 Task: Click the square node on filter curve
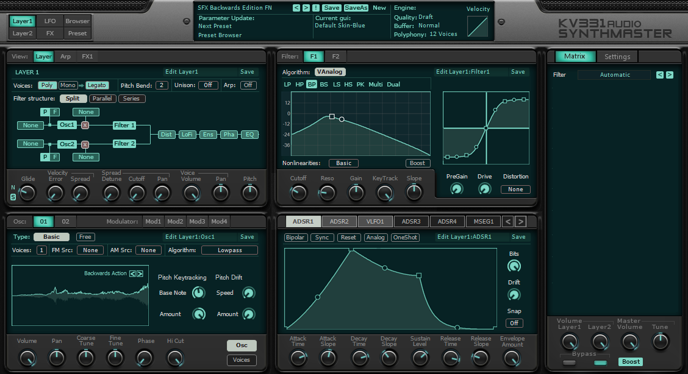coord(332,116)
